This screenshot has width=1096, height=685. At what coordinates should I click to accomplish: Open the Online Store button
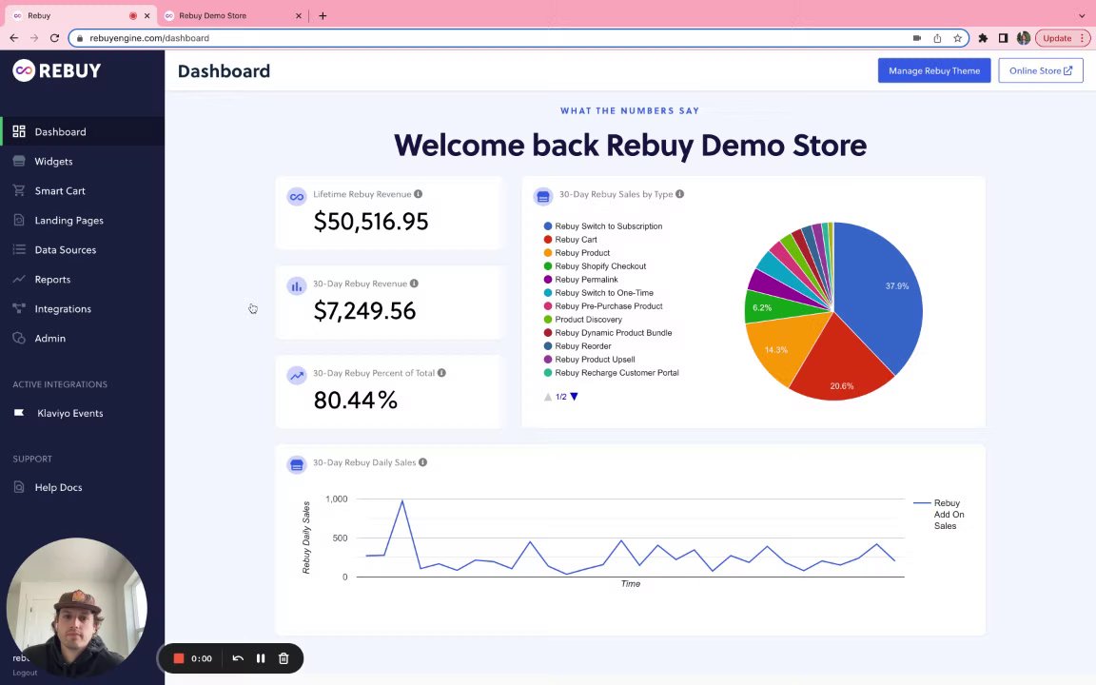coord(1040,70)
